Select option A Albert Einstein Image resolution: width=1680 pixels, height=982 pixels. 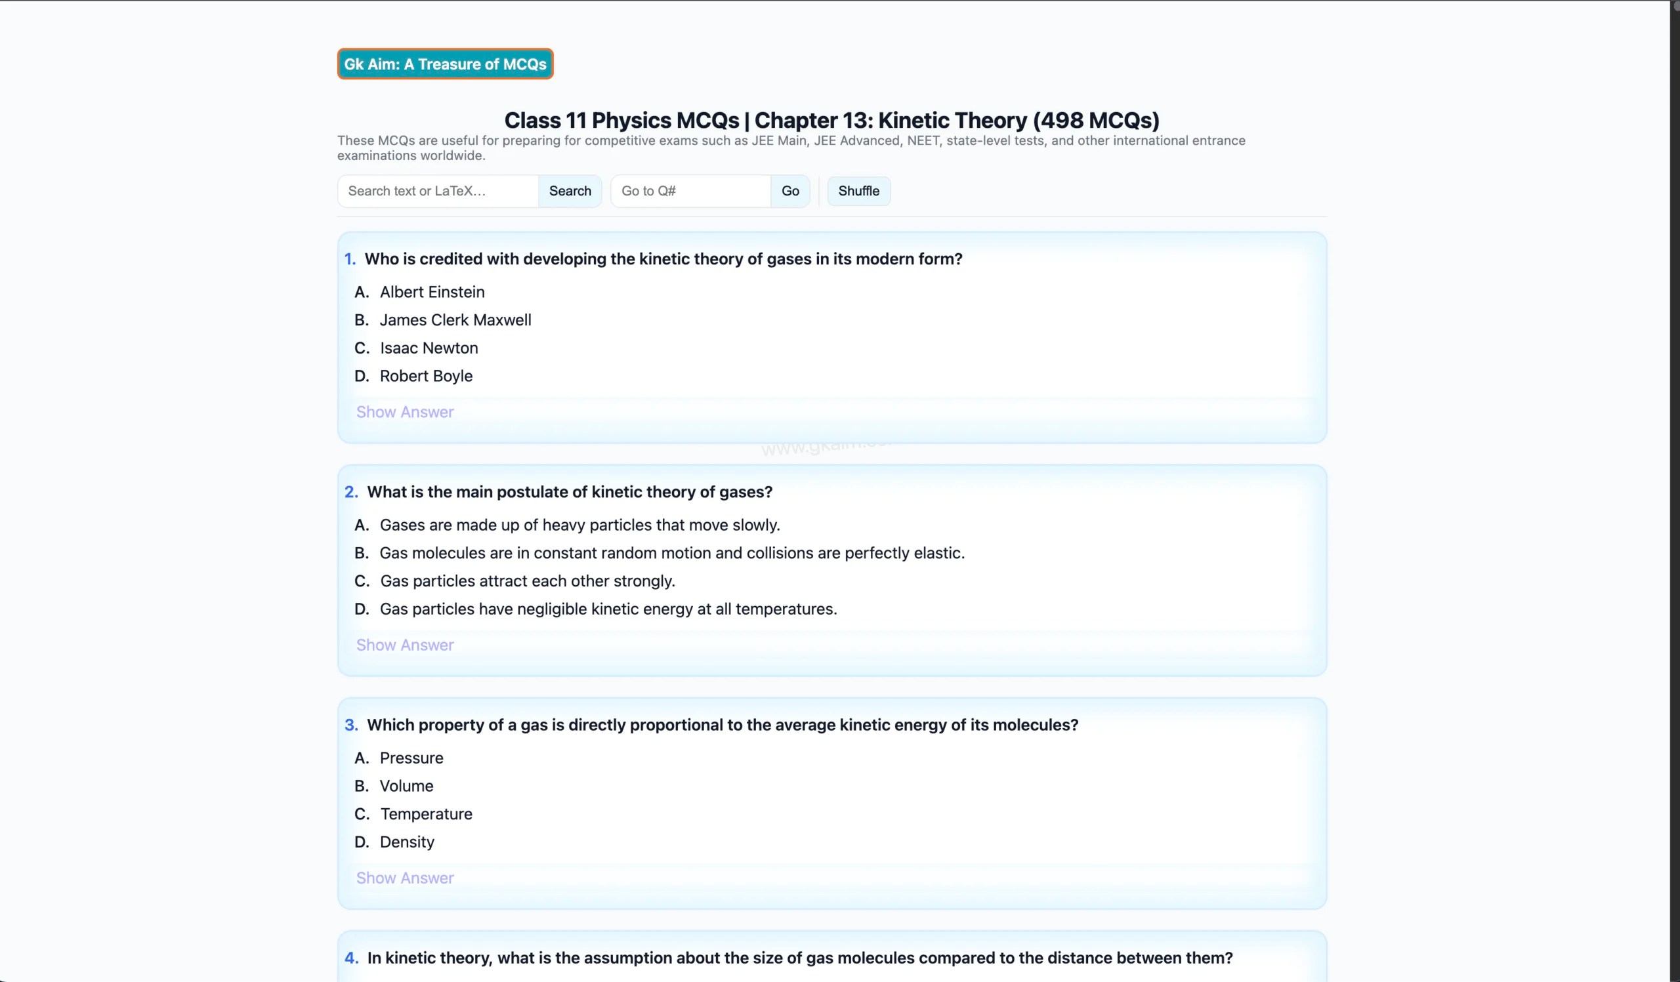[432, 292]
